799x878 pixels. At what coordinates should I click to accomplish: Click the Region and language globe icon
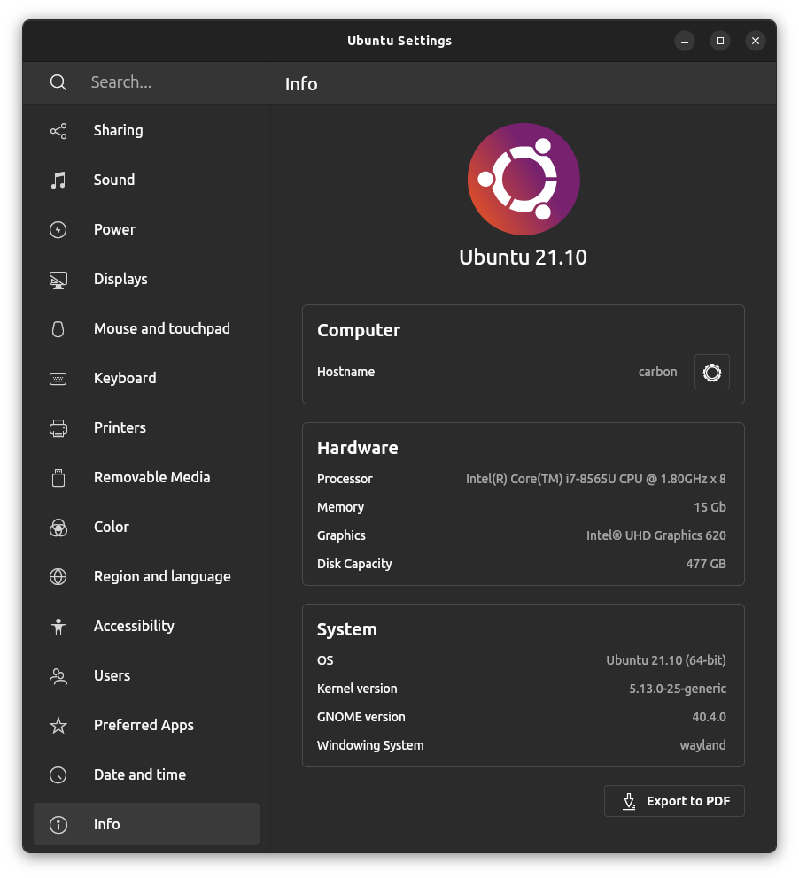[x=58, y=577]
